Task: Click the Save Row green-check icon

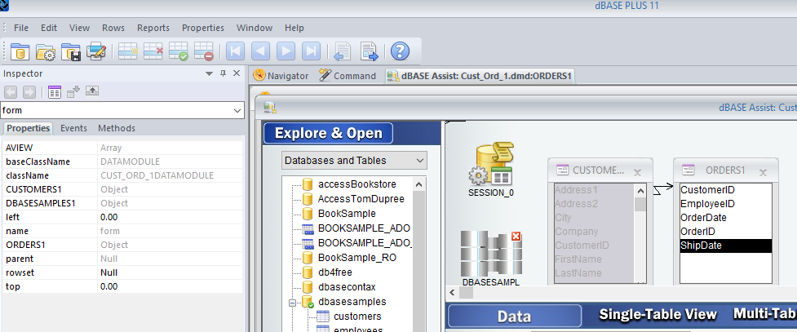Action: [x=178, y=51]
